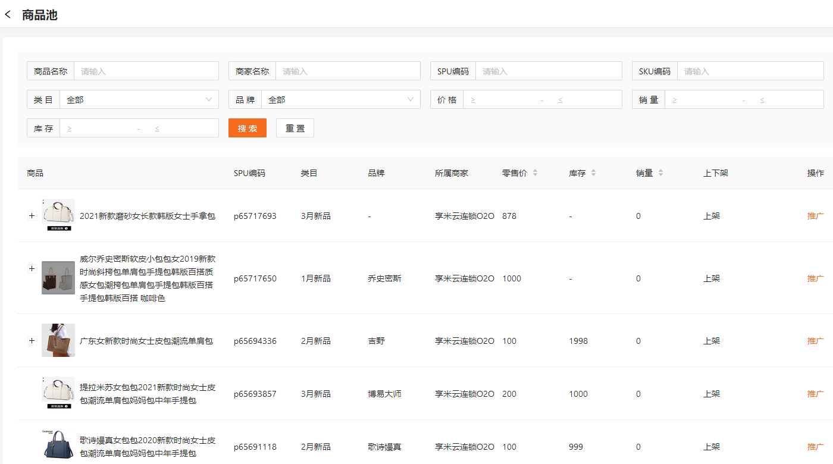The image size is (833, 464).
Task: Expand row for 威尔乔史密斯 bag product
Action: pos(32,269)
